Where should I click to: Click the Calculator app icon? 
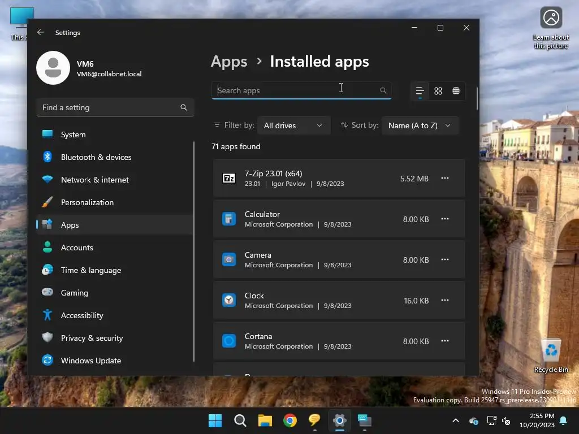coord(229,219)
